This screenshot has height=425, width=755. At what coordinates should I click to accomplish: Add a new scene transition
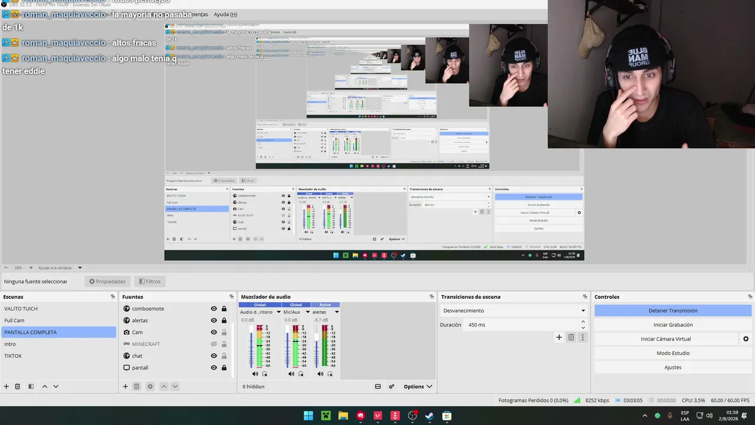(x=559, y=338)
